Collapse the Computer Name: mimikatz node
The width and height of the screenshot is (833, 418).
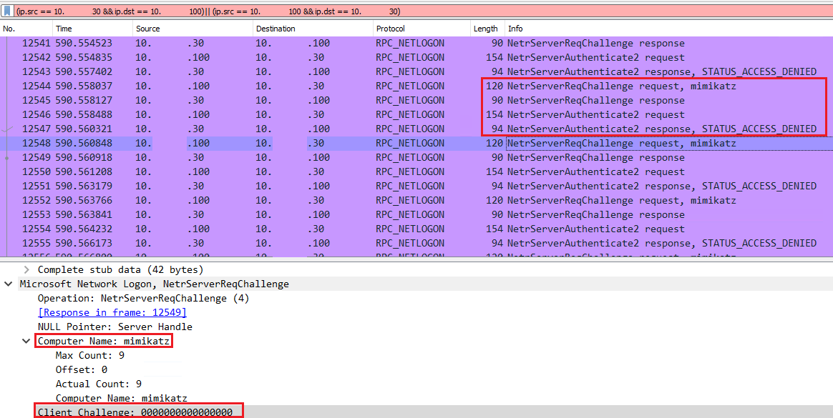tap(26, 342)
